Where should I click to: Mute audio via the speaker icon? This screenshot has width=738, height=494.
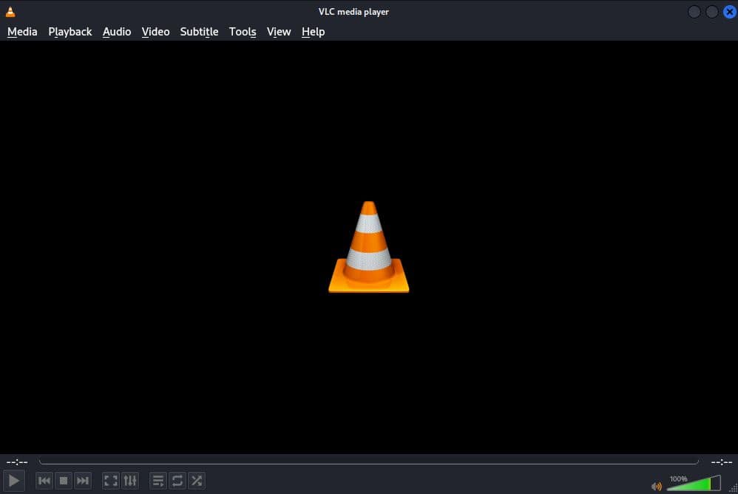click(x=656, y=486)
